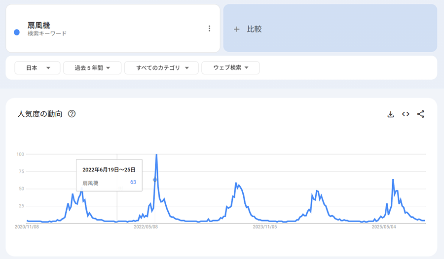
Task: Click the blue dot next to 扇風機
Action: (17, 32)
